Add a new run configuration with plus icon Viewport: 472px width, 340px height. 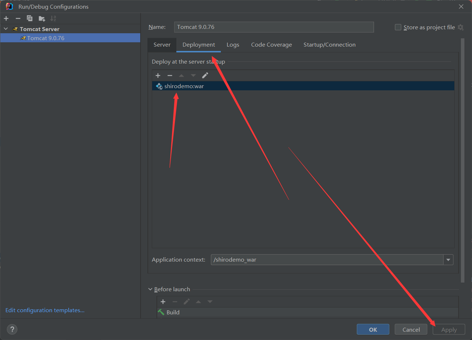[x=6, y=18]
